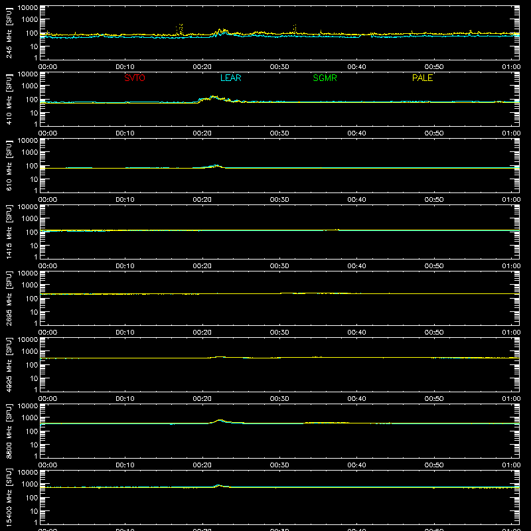Click the 610 MHz bump near 00:21
Image resolution: width=531 pixels, height=531 pixels.
(215, 165)
